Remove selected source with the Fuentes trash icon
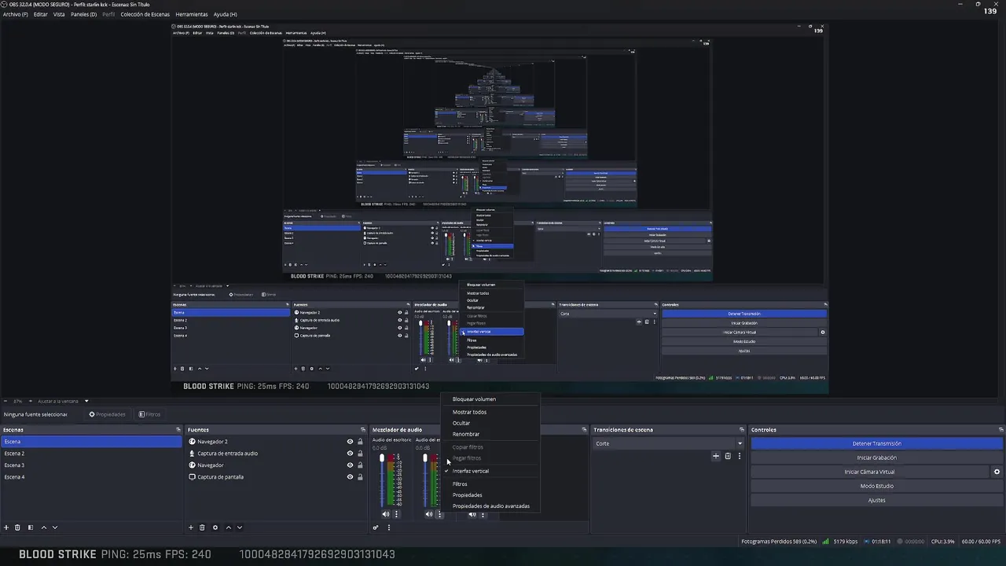This screenshot has height=566, width=1006. tap(202, 527)
